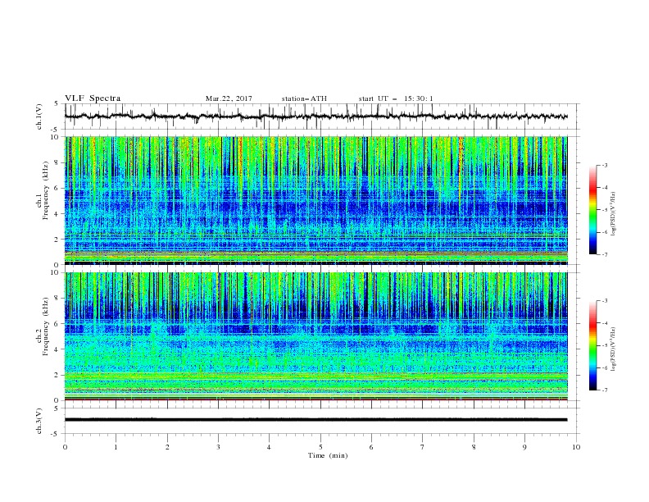Click the ch.2 frequency tick label "6"
This screenshot has width=649, height=502.
57,324
